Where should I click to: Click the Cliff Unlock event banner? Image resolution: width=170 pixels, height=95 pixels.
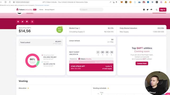click(91, 62)
